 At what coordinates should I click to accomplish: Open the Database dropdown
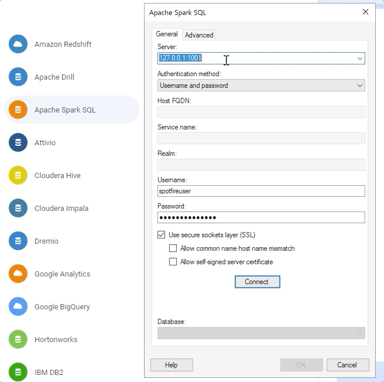point(261,333)
